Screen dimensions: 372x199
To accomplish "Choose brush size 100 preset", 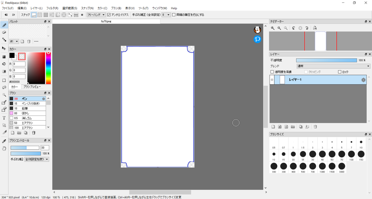I will [x=351, y=156].
